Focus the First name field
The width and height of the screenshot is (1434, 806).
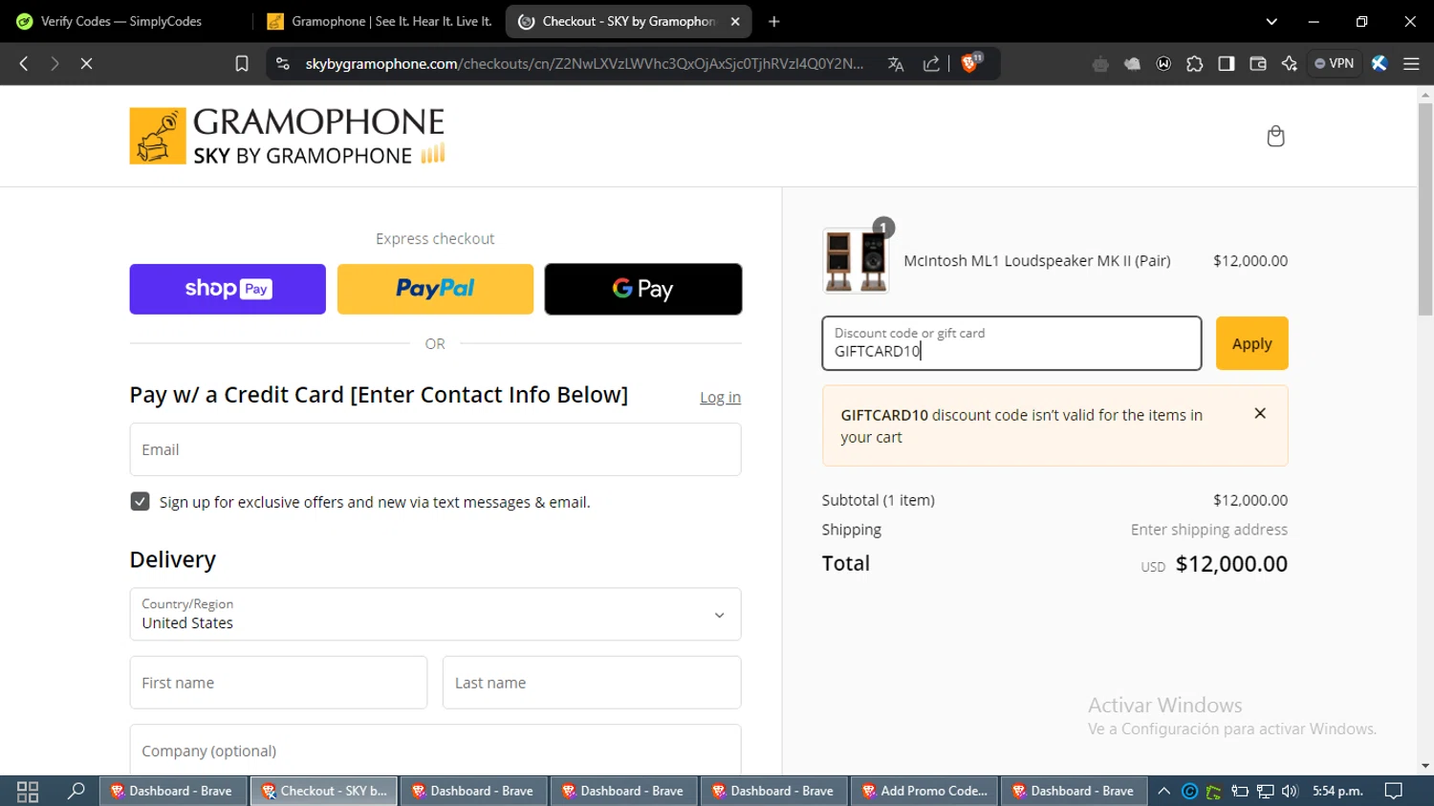click(278, 683)
